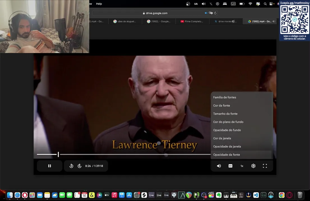This screenshot has height=201, width=310.
Task: Launch Final Cut Pro from the dock
Action: (x=211, y=195)
